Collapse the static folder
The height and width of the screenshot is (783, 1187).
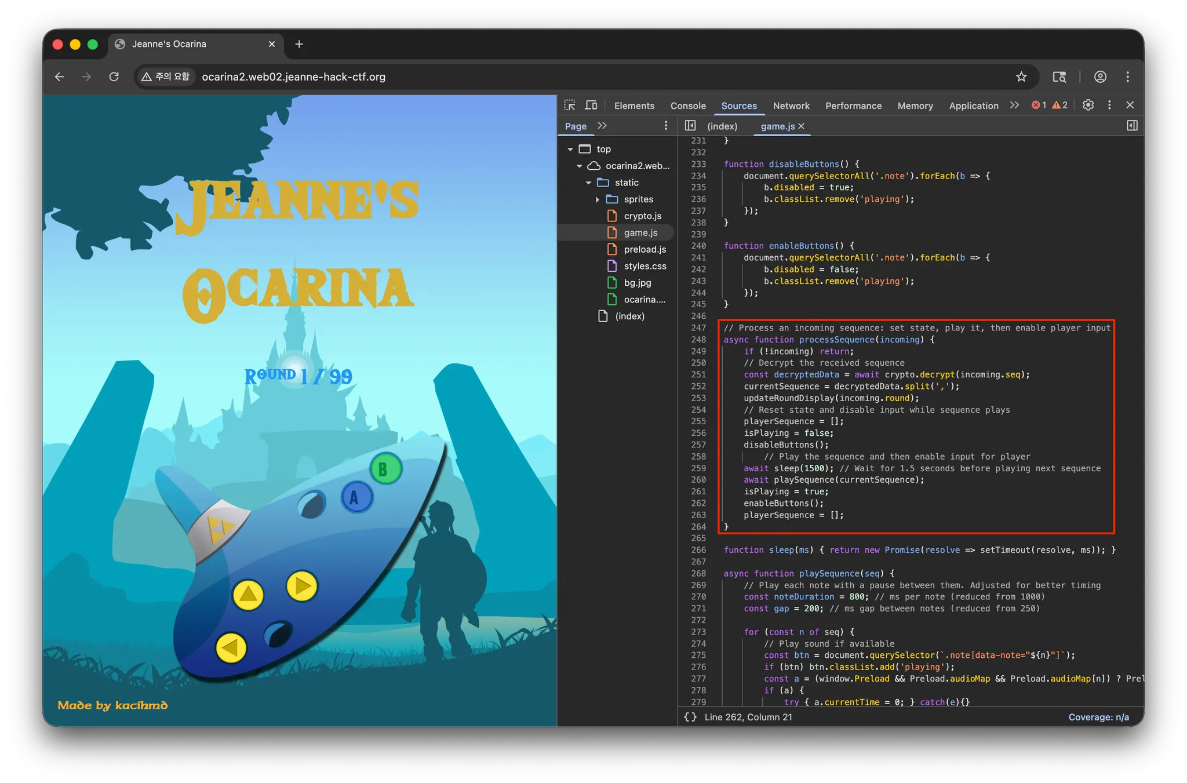(x=588, y=183)
